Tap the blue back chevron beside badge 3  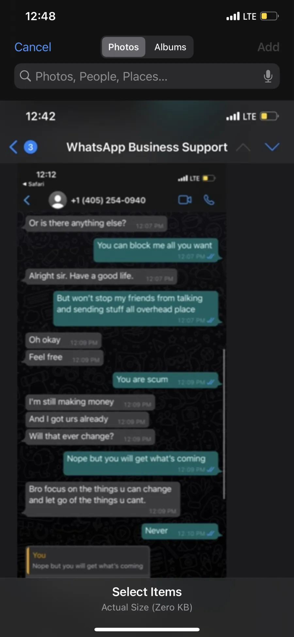tap(13, 147)
